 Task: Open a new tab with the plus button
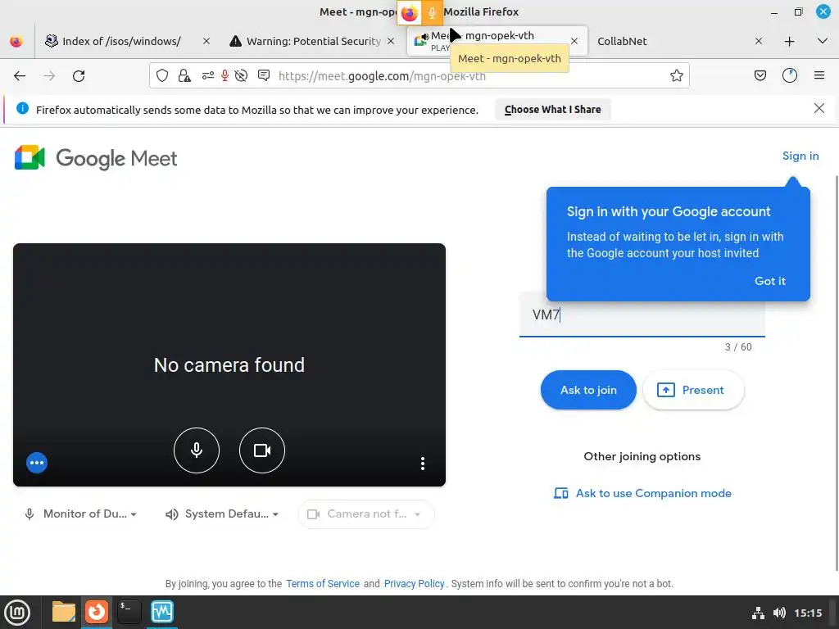coord(789,41)
